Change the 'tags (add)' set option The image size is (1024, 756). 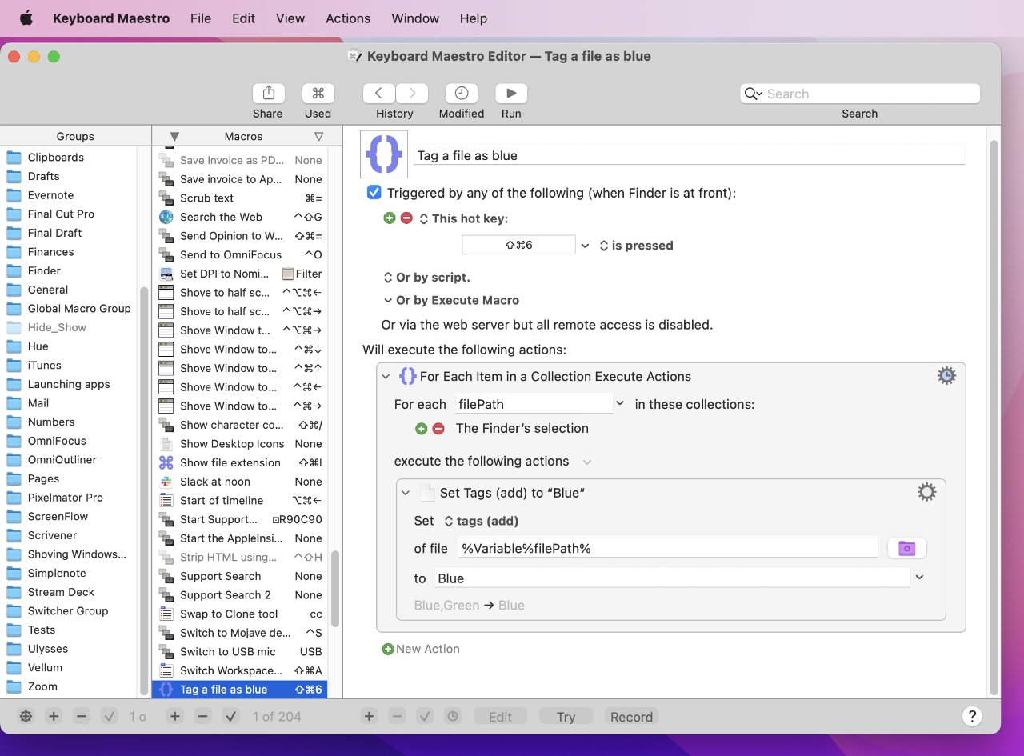tap(481, 521)
